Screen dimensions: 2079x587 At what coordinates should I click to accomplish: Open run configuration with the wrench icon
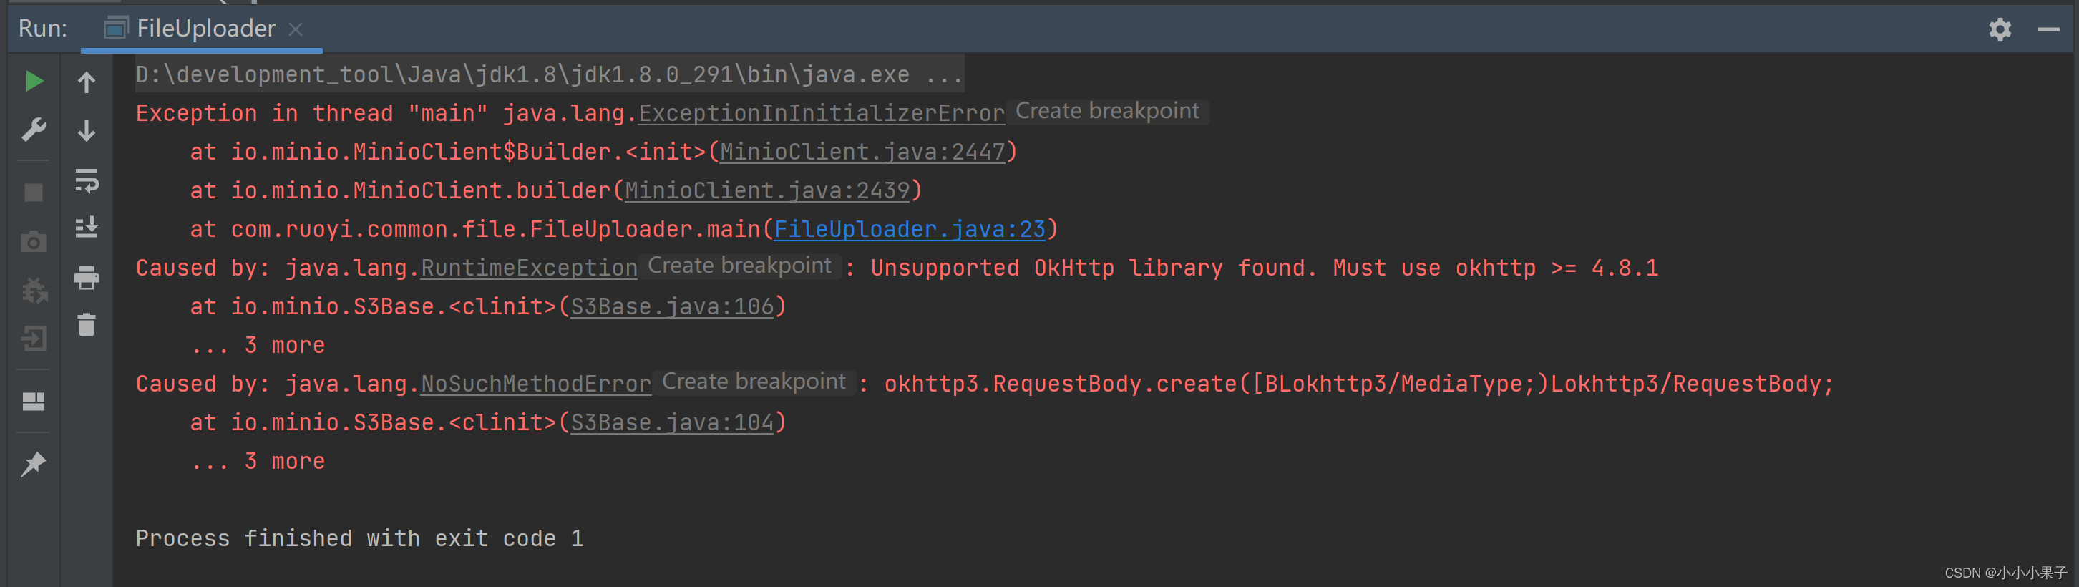34,129
